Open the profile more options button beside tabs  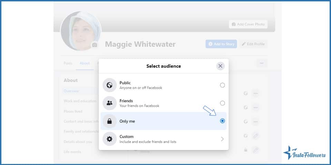point(262,63)
